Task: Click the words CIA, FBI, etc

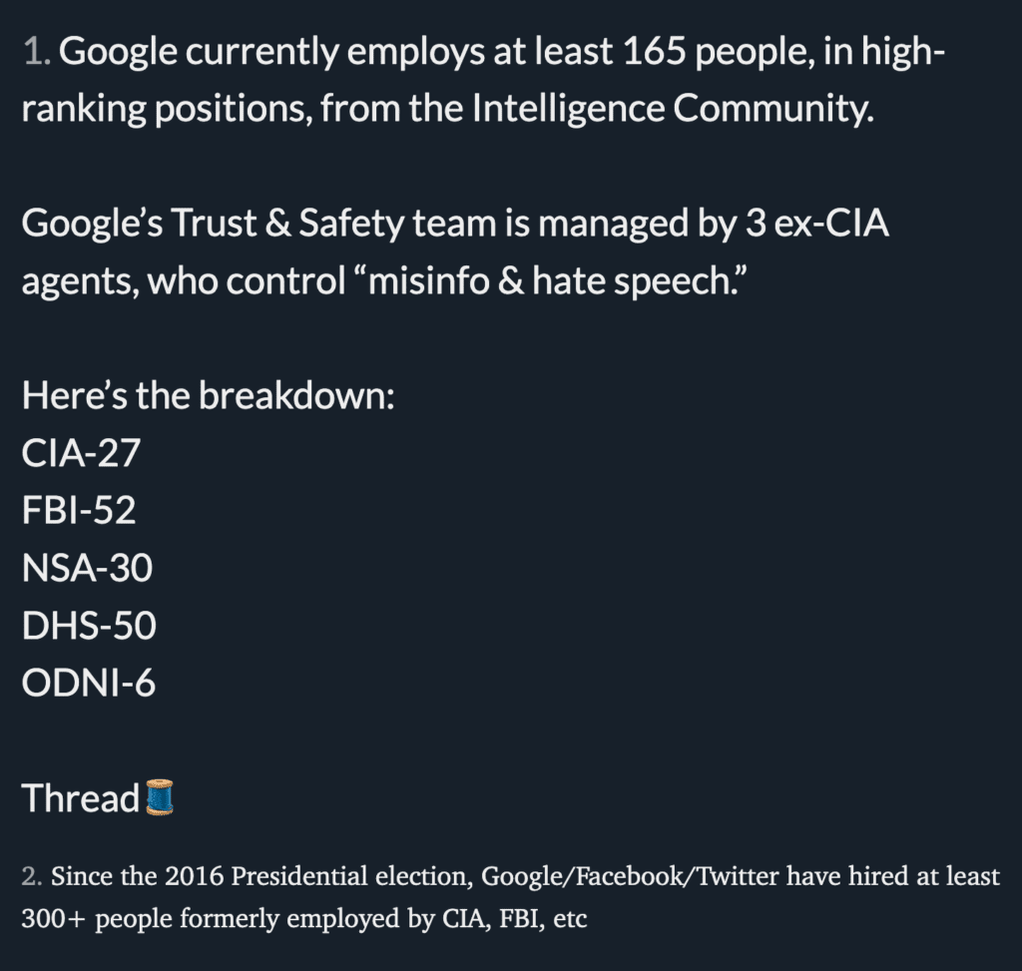Action: (x=514, y=919)
